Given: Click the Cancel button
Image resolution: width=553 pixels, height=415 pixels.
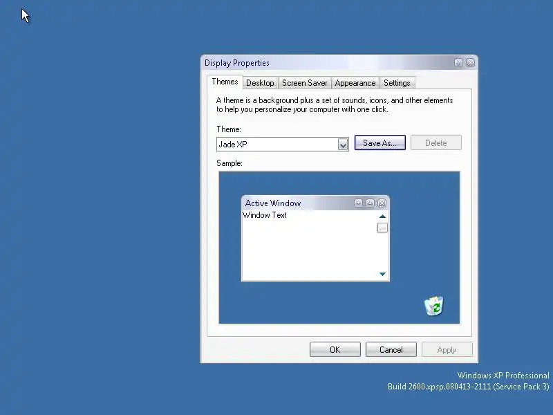Looking at the screenshot, I should tap(391, 349).
